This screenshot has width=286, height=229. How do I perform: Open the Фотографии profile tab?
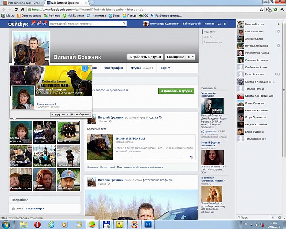click(x=113, y=68)
